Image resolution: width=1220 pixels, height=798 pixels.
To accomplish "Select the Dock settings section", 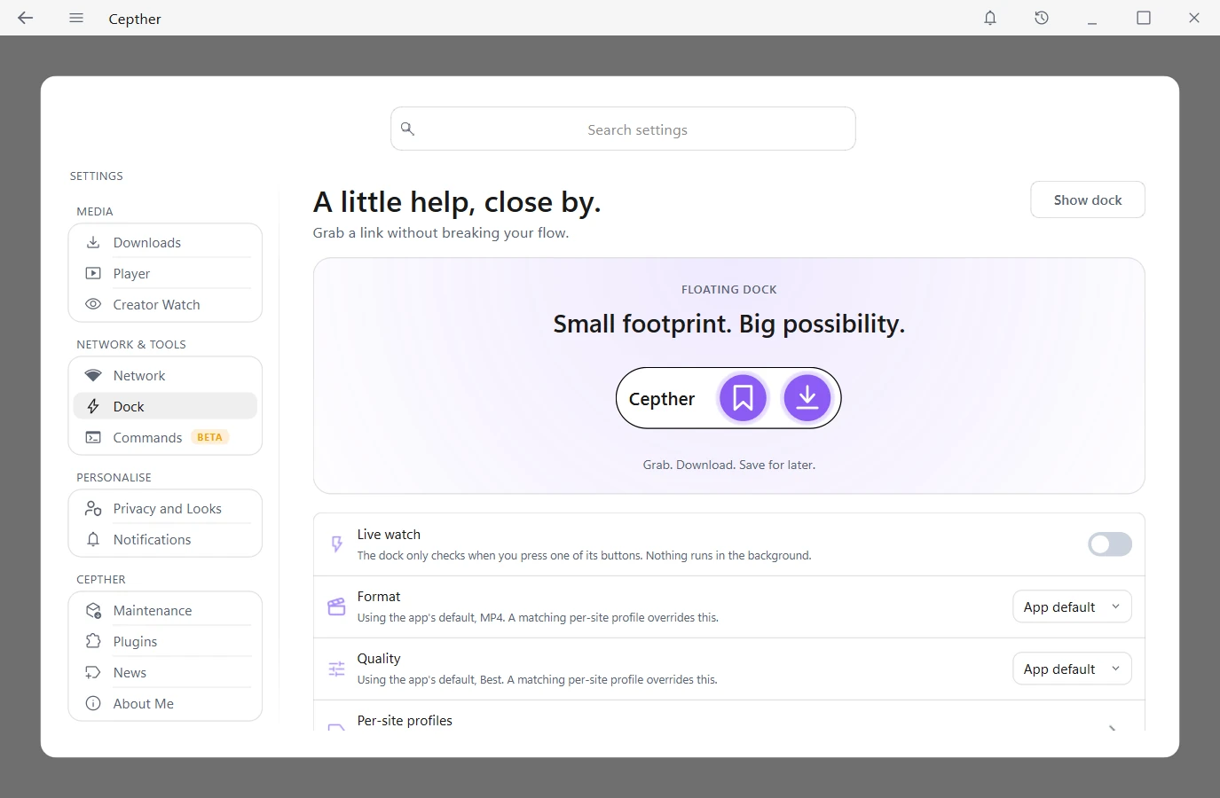I will tap(165, 406).
